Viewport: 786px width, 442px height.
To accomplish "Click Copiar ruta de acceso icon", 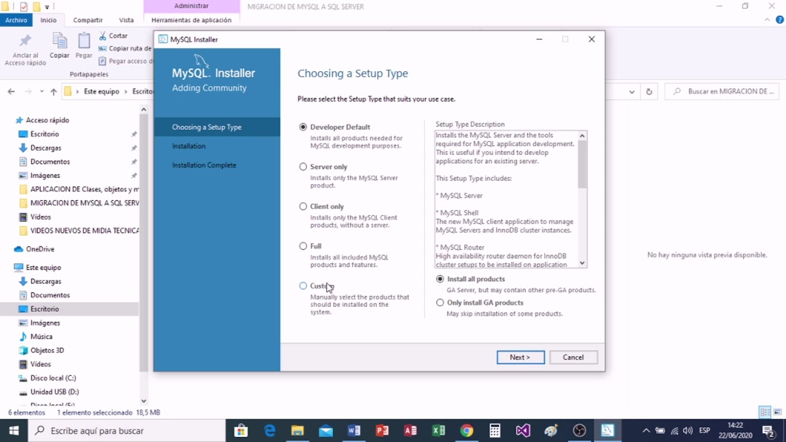I will [103, 48].
